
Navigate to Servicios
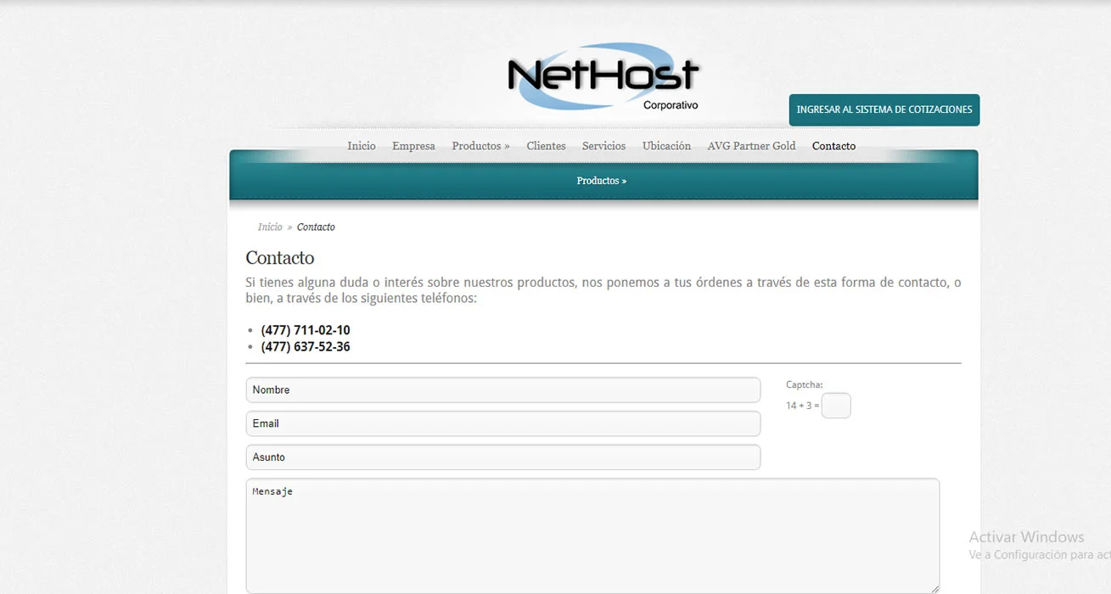(x=603, y=146)
